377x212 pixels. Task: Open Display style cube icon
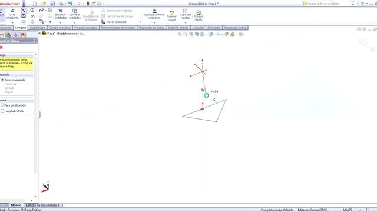pyautogui.click(x=210, y=34)
